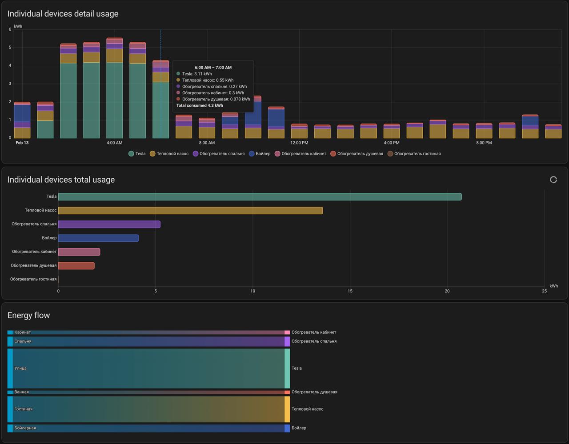Click the "4:00 AM" time axis label
The height and width of the screenshot is (444, 569).
pos(114,143)
